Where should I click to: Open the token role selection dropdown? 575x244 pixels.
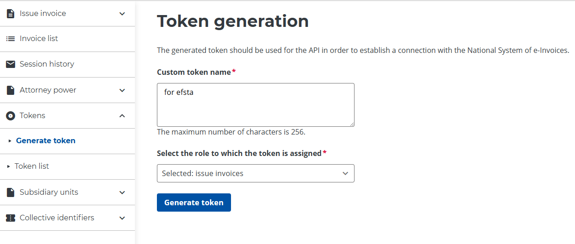(x=255, y=173)
